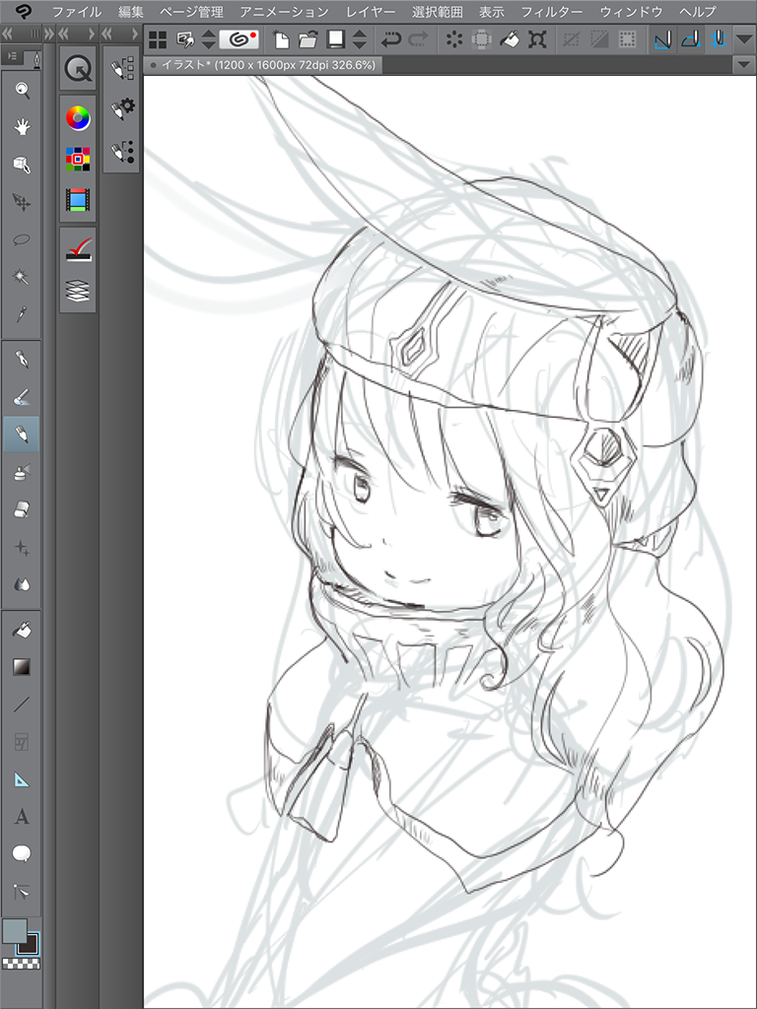This screenshot has height=1009, width=757.
Task: Fill with bucket in command bar
Action: click(510, 39)
